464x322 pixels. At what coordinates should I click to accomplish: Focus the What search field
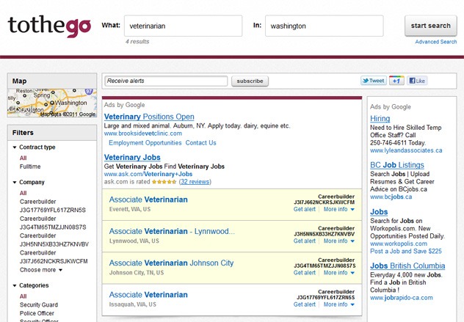pos(183,26)
